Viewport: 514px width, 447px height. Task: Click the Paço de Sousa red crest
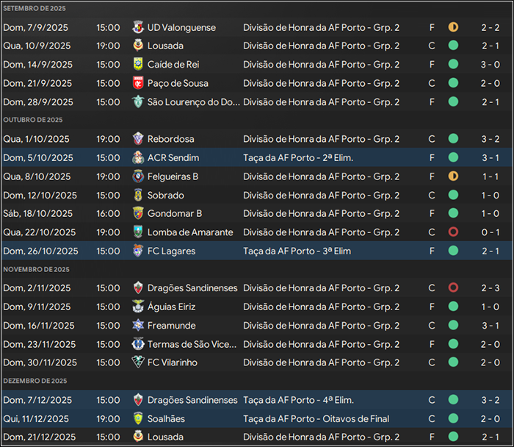pos(138,83)
